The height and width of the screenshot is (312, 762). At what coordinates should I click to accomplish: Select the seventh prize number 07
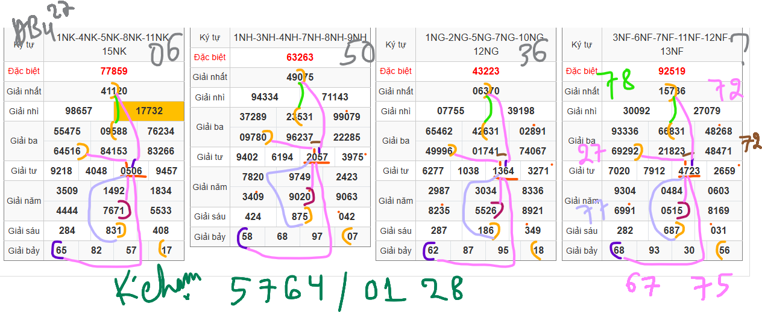coord(353,237)
